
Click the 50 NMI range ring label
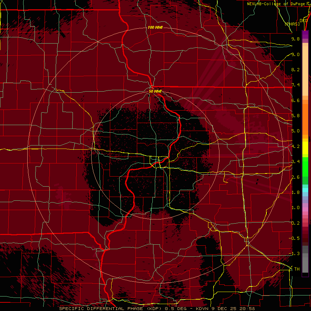click(155, 91)
